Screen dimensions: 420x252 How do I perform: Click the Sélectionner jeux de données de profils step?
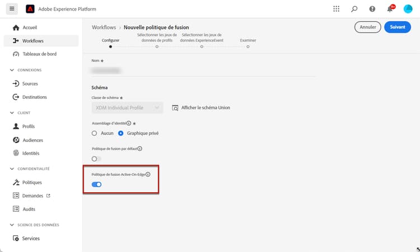(x=157, y=46)
